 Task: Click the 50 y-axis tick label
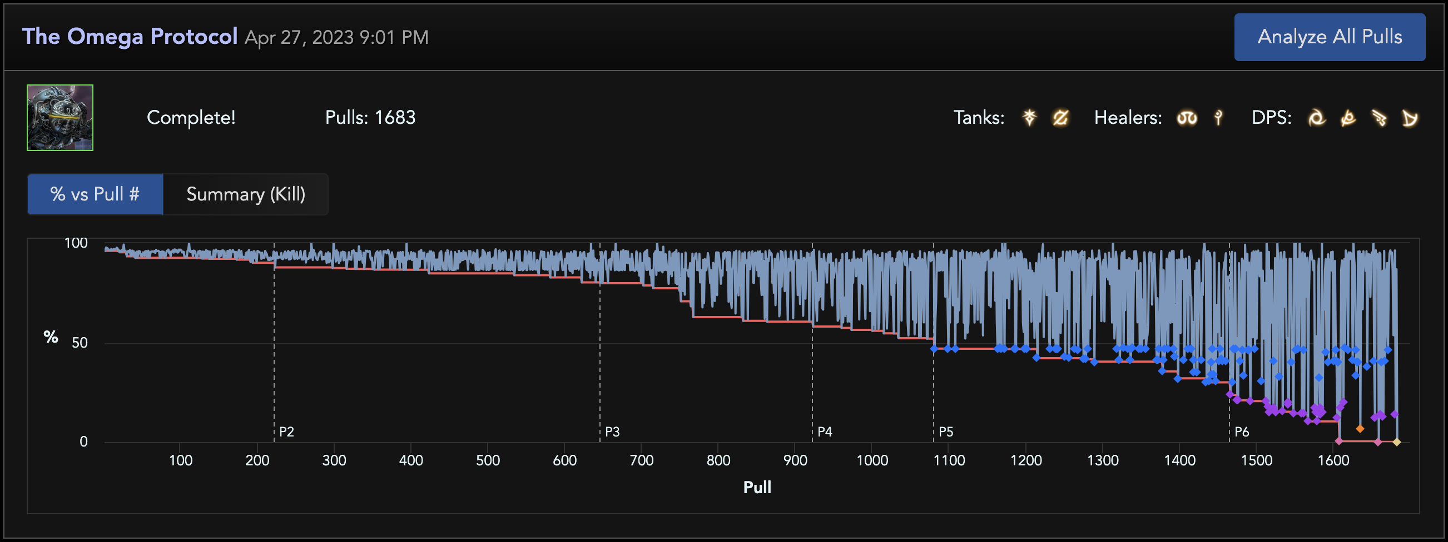[80, 343]
